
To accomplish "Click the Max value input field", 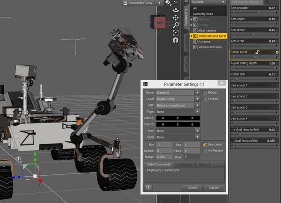I will click(x=192, y=145).
